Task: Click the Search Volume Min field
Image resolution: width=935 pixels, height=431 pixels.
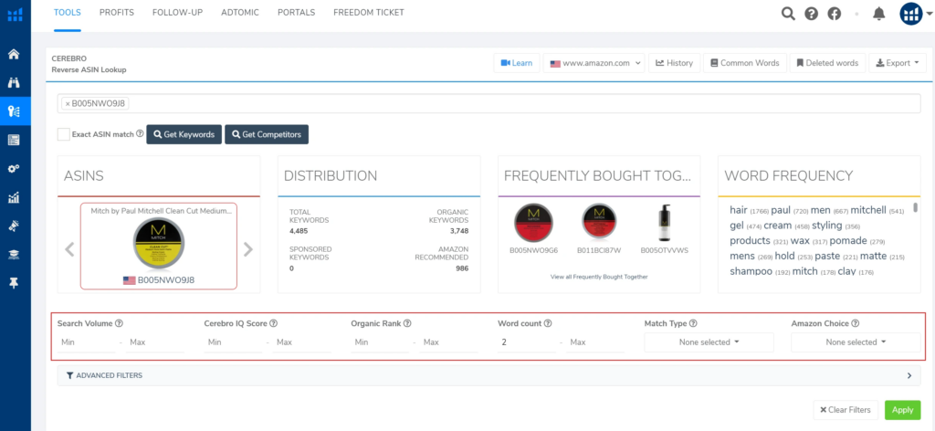Action: pyautogui.click(x=87, y=342)
